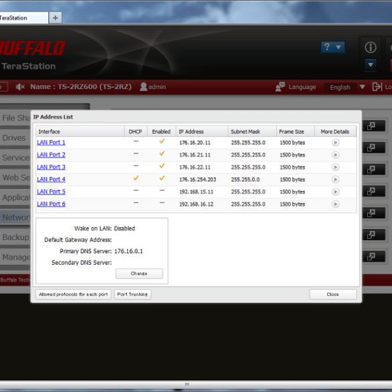Viewport: 392px width, 392px height.
Task: Click the popup-window icon beside LAN Port 6 row
Action: pyautogui.click(x=371, y=213)
